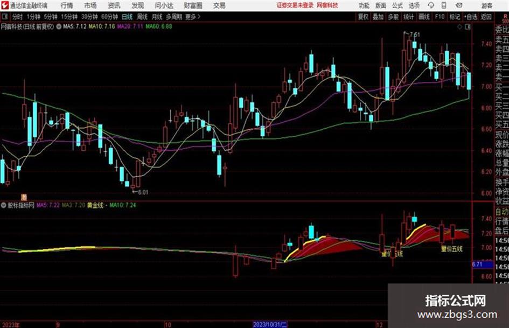Click the 7.61 high price label
This screenshot has width=509, height=328.
click(x=415, y=34)
